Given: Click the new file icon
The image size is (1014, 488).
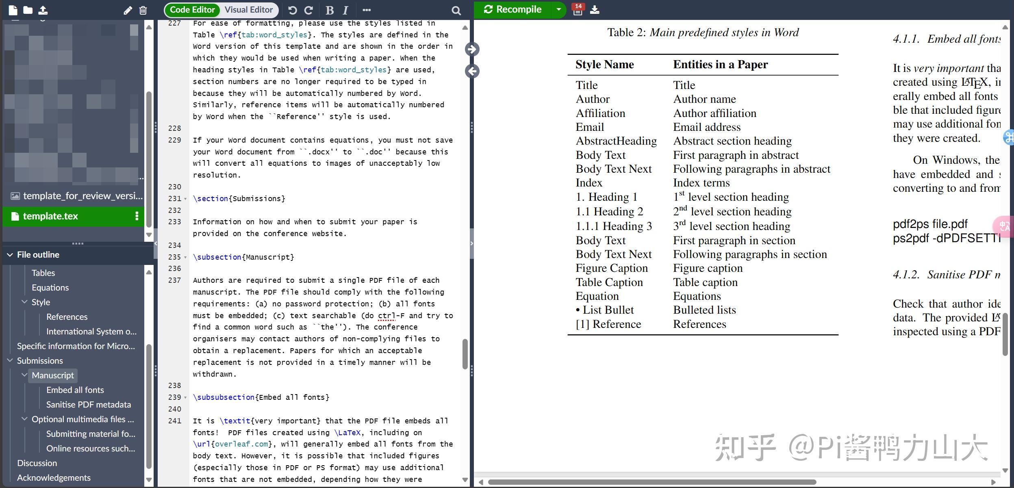Looking at the screenshot, I should click(13, 10).
